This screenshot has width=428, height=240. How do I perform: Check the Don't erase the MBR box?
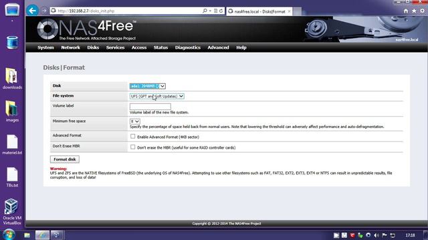coord(132,147)
